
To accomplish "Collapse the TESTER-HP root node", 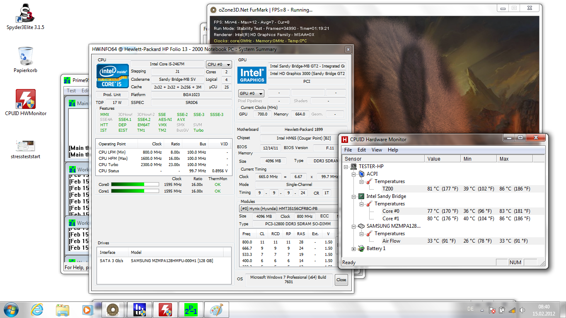I will (346, 166).
